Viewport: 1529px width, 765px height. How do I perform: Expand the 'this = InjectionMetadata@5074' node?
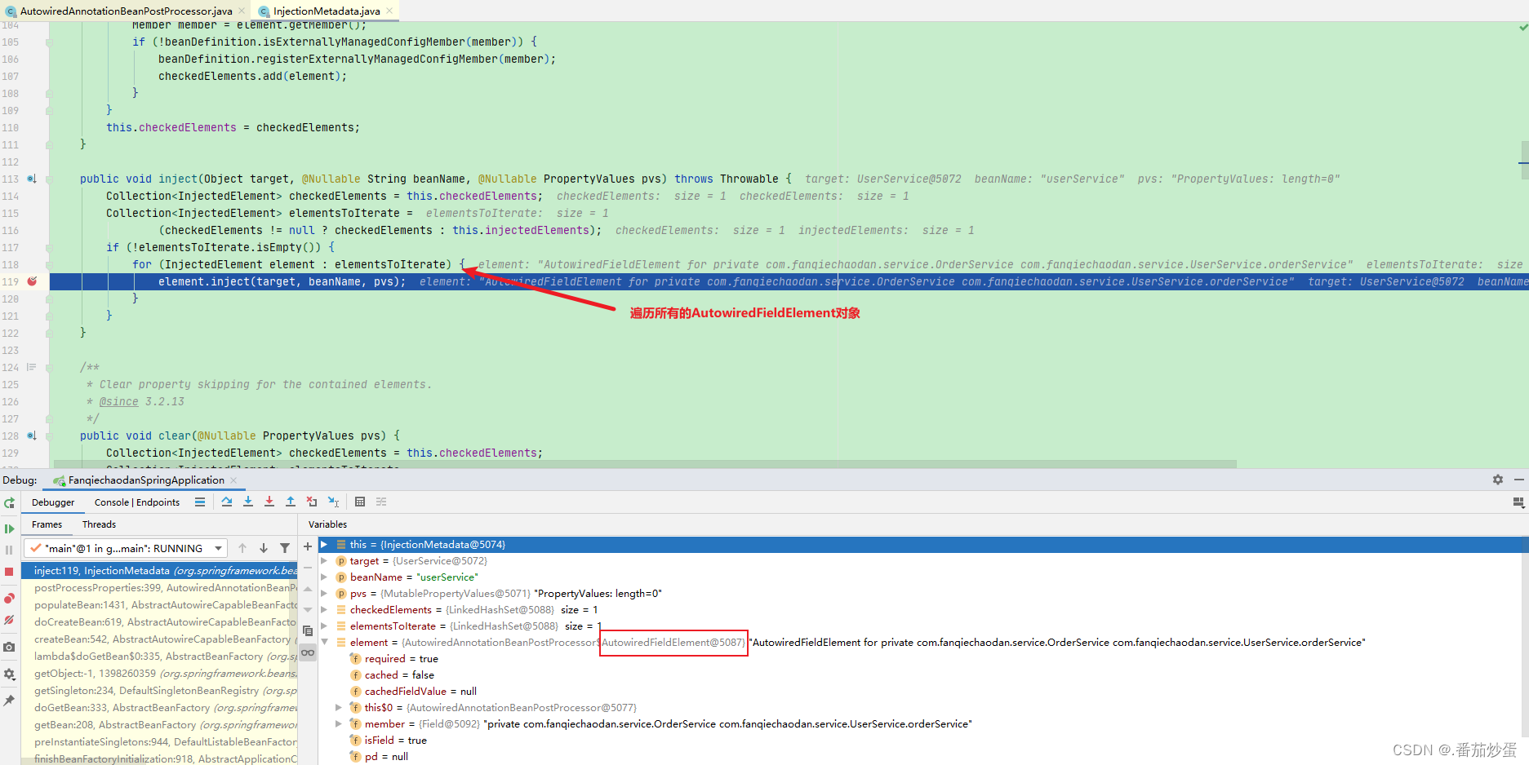point(324,545)
